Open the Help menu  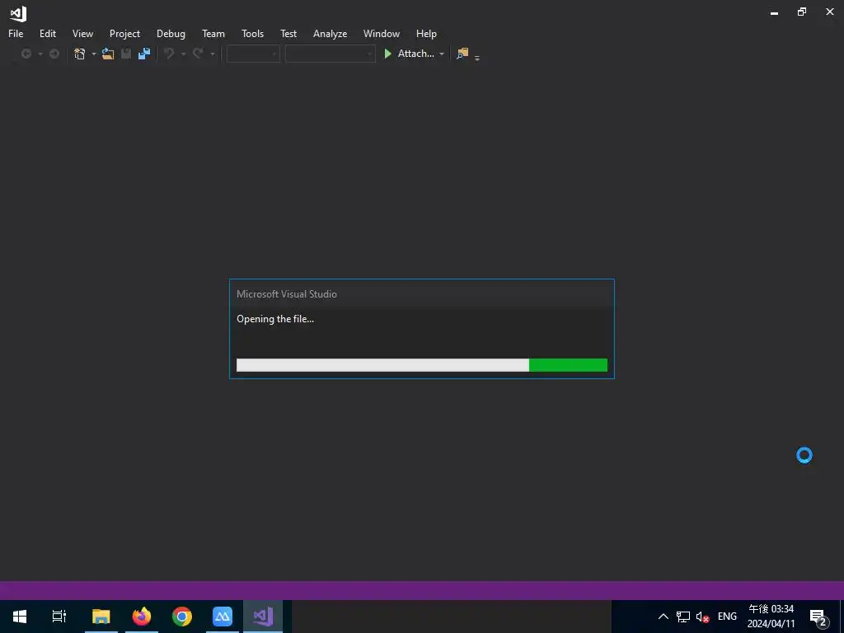[x=426, y=33]
